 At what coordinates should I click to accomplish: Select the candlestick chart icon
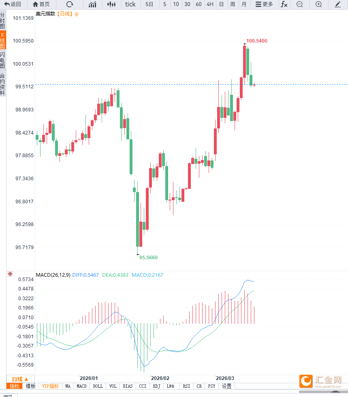click(111, 4)
